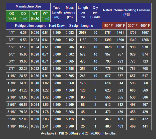Image resolution: width=156 pixels, height=139 pixels.
Task: Click the 300° F temperature column header
Action: click(133, 26)
